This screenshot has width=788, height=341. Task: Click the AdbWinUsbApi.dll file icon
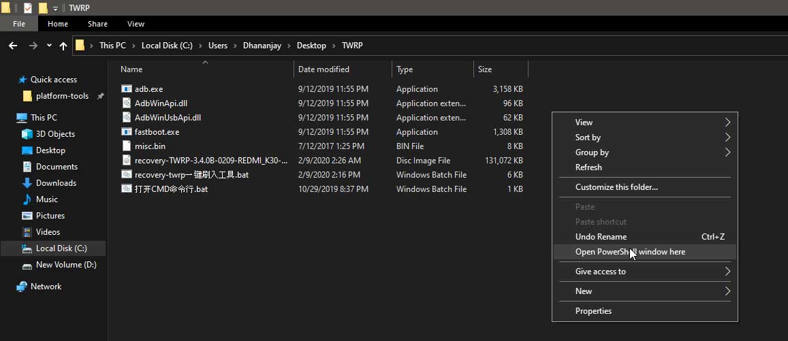click(127, 118)
